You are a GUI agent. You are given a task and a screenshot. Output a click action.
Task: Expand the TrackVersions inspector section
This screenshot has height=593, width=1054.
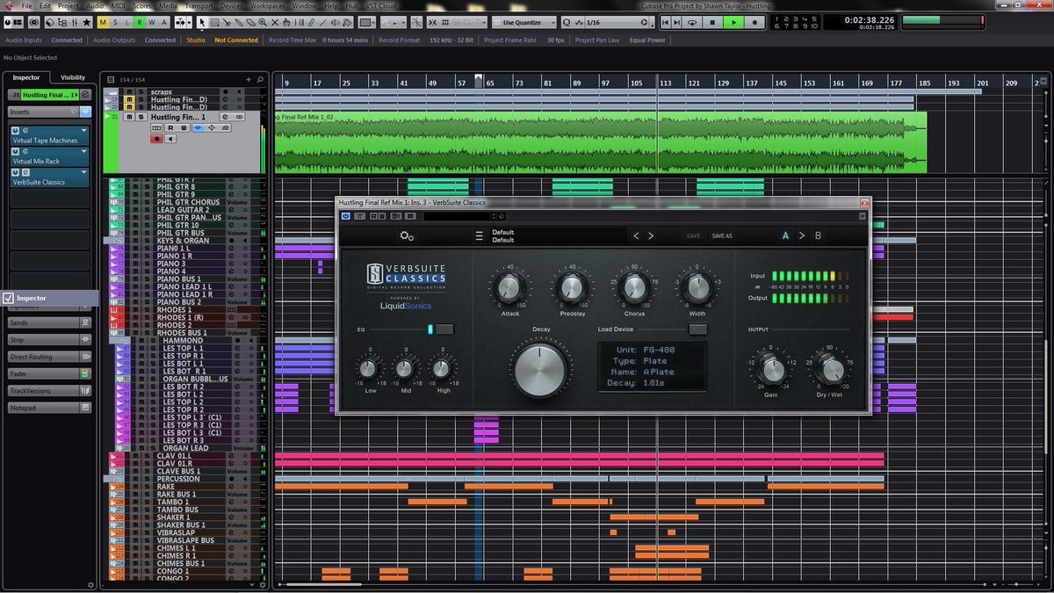pos(49,390)
